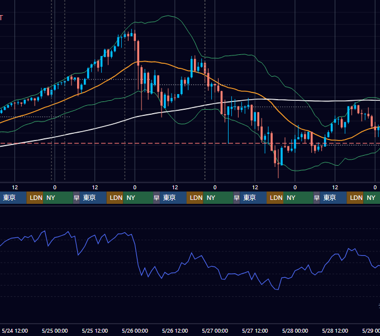This screenshot has height=336, width=380.
Task: Select the NY session block spanning 5/28 00:00
Action: (298, 198)
